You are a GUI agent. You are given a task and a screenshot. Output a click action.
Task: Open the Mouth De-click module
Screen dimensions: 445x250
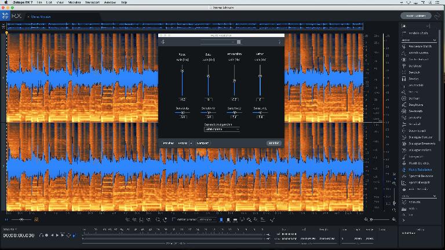pyautogui.click(x=416, y=163)
